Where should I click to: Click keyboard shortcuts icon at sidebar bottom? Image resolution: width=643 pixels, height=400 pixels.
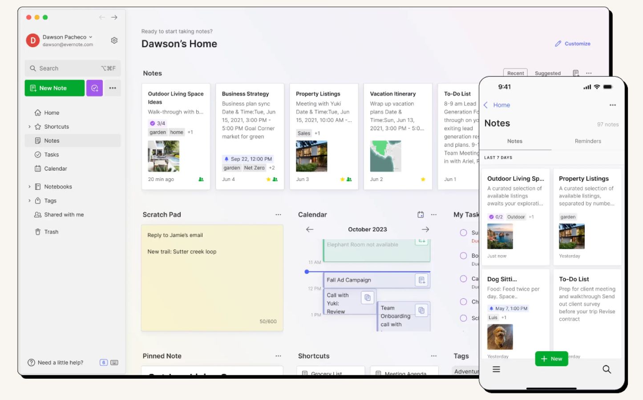pyautogui.click(x=114, y=363)
